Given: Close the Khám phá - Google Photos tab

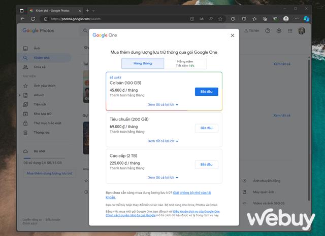Looking at the screenshot, I should tap(80, 11).
